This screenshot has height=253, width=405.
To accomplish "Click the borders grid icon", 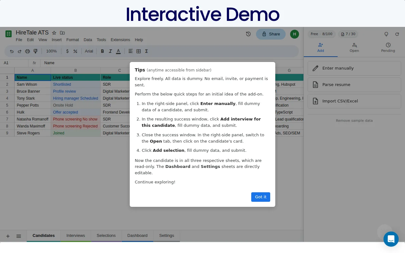I will (x=139, y=51).
